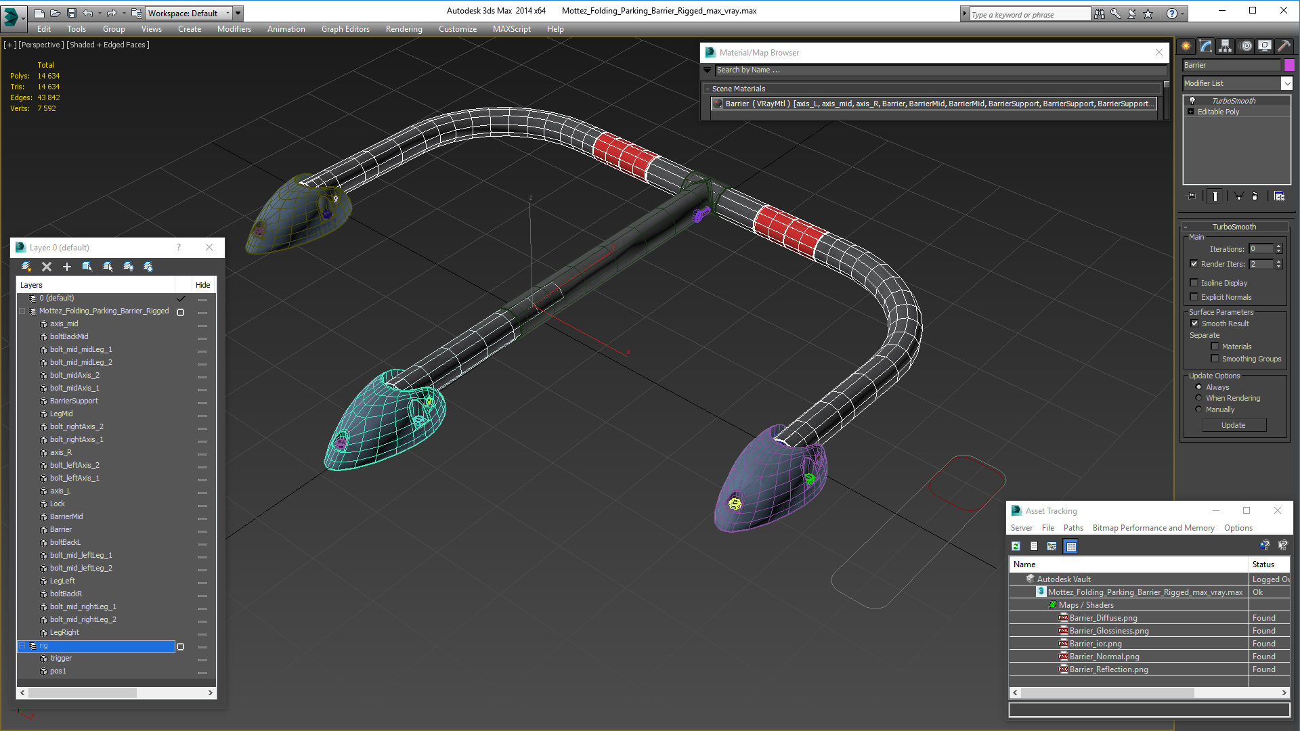Image resolution: width=1300 pixels, height=731 pixels.
Task: Open the Modifier List dropdown
Action: pos(1286,83)
